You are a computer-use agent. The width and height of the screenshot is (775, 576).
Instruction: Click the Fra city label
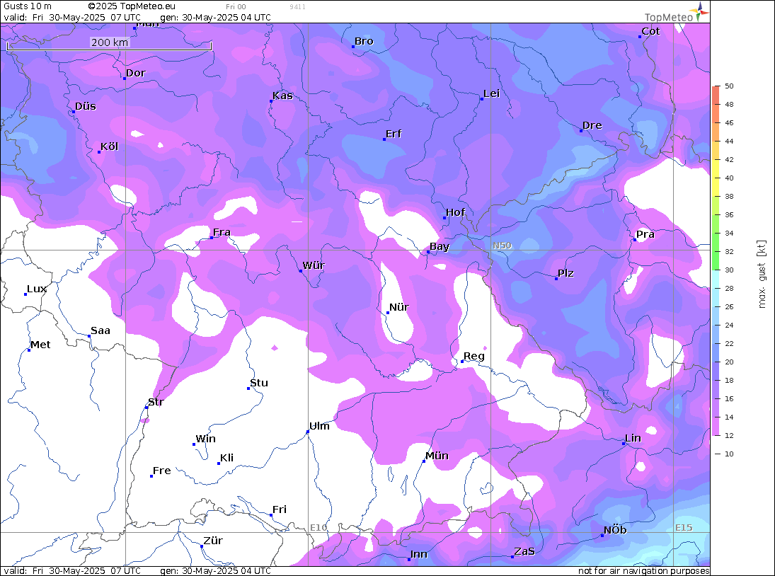tap(222, 232)
